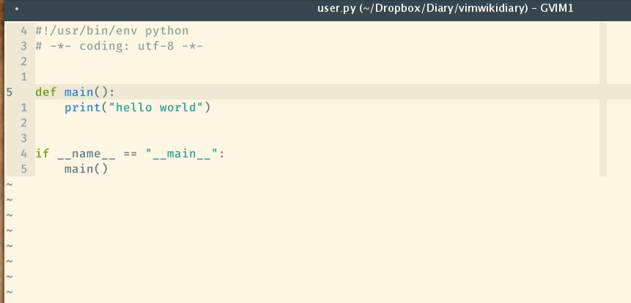
Task: Click the 'main' function name in definition
Action: click(x=78, y=92)
